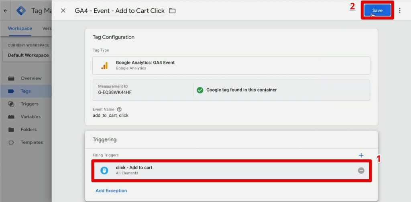Click the Add Exception link
The width and height of the screenshot is (411, 202).
[x=111, y=190]
